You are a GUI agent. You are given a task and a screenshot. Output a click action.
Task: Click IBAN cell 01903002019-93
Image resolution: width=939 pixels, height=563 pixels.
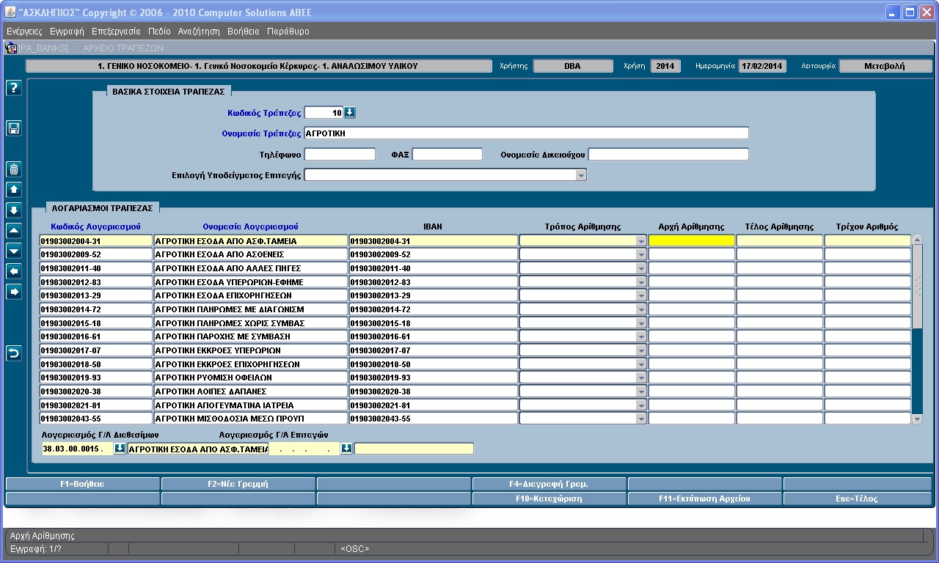click(x=433, y=378)
